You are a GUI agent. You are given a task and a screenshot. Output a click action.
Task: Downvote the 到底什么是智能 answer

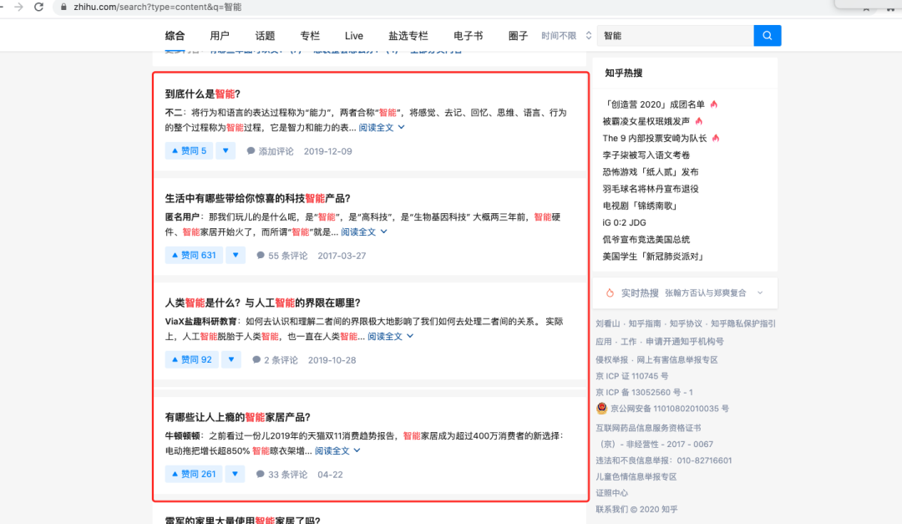pyautogui.click(x=225, y=151)
